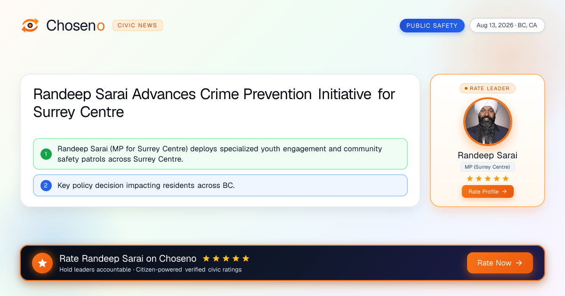Image resolution: width=565 pixels, height=296 pixels.
Task: Select the Key policy decision summary text
Action: (x=146, y=186)
